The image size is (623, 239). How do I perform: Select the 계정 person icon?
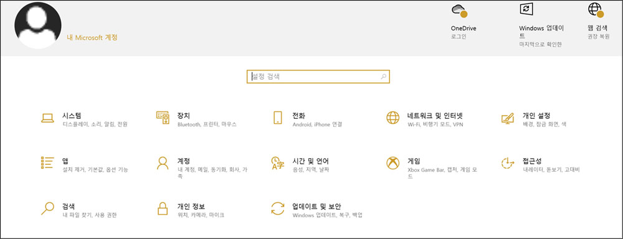click(163, 163)
